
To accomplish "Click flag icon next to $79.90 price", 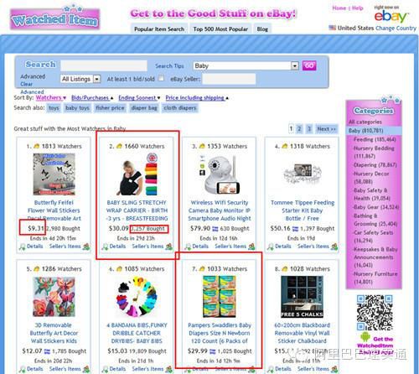I will (x=215, y=229).
